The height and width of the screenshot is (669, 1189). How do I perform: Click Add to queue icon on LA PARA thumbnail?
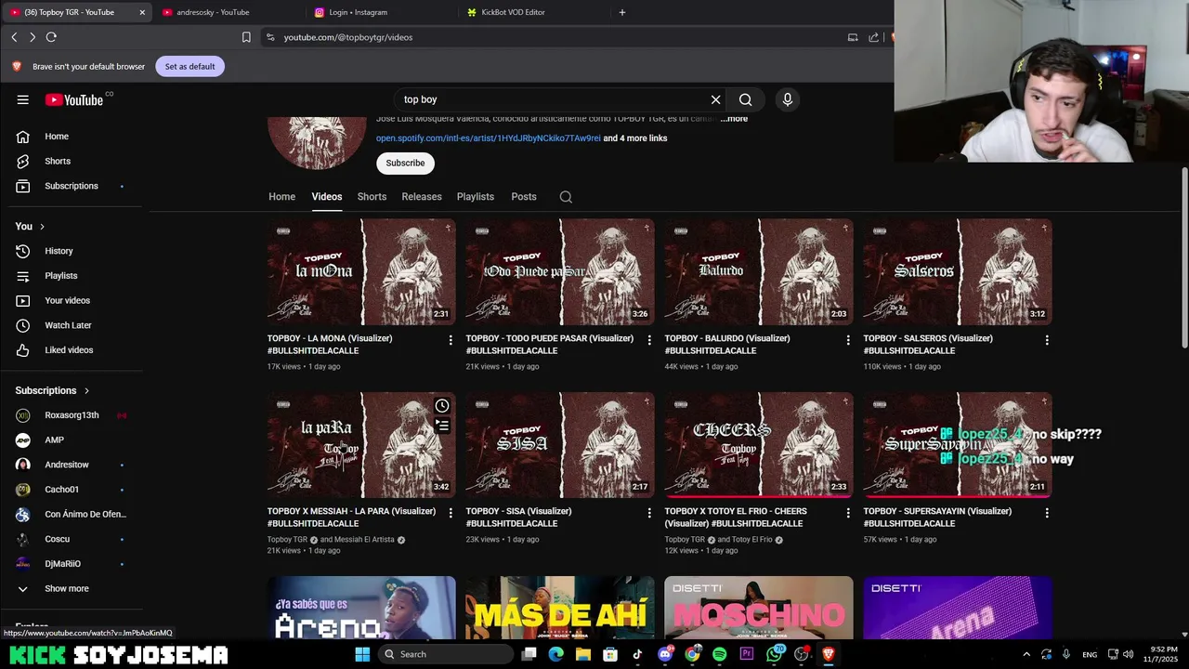coord(442,426)
